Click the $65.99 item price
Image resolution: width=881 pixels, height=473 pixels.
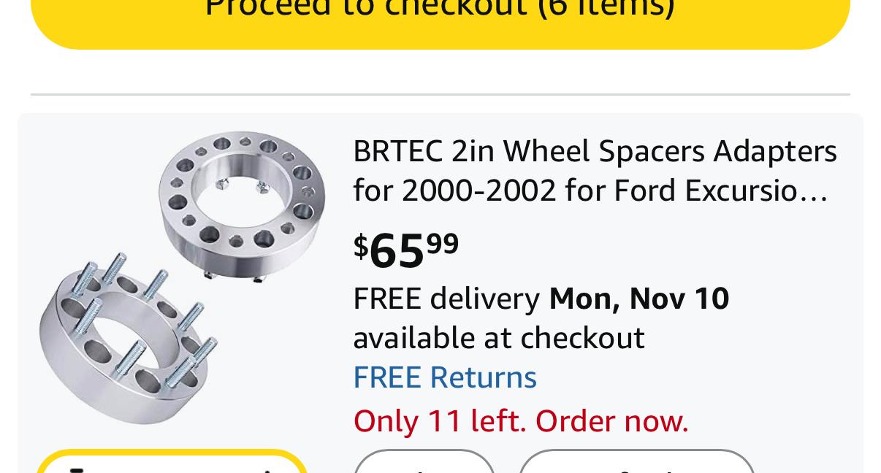click(x=406, y=250)
